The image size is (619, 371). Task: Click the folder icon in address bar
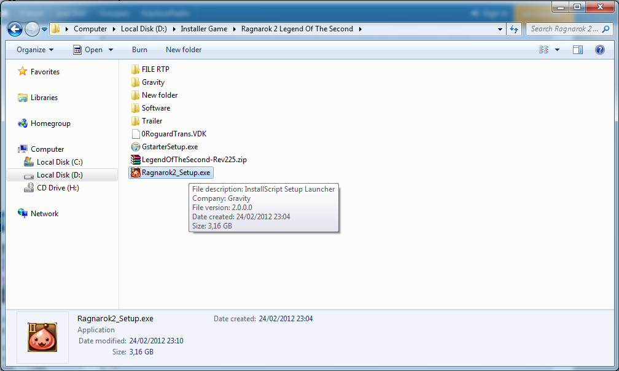[x=56, y=28]
